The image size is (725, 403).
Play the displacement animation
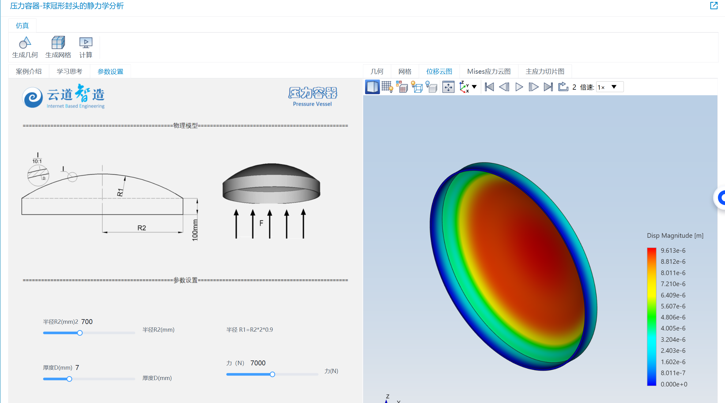[x=519, y=87]
